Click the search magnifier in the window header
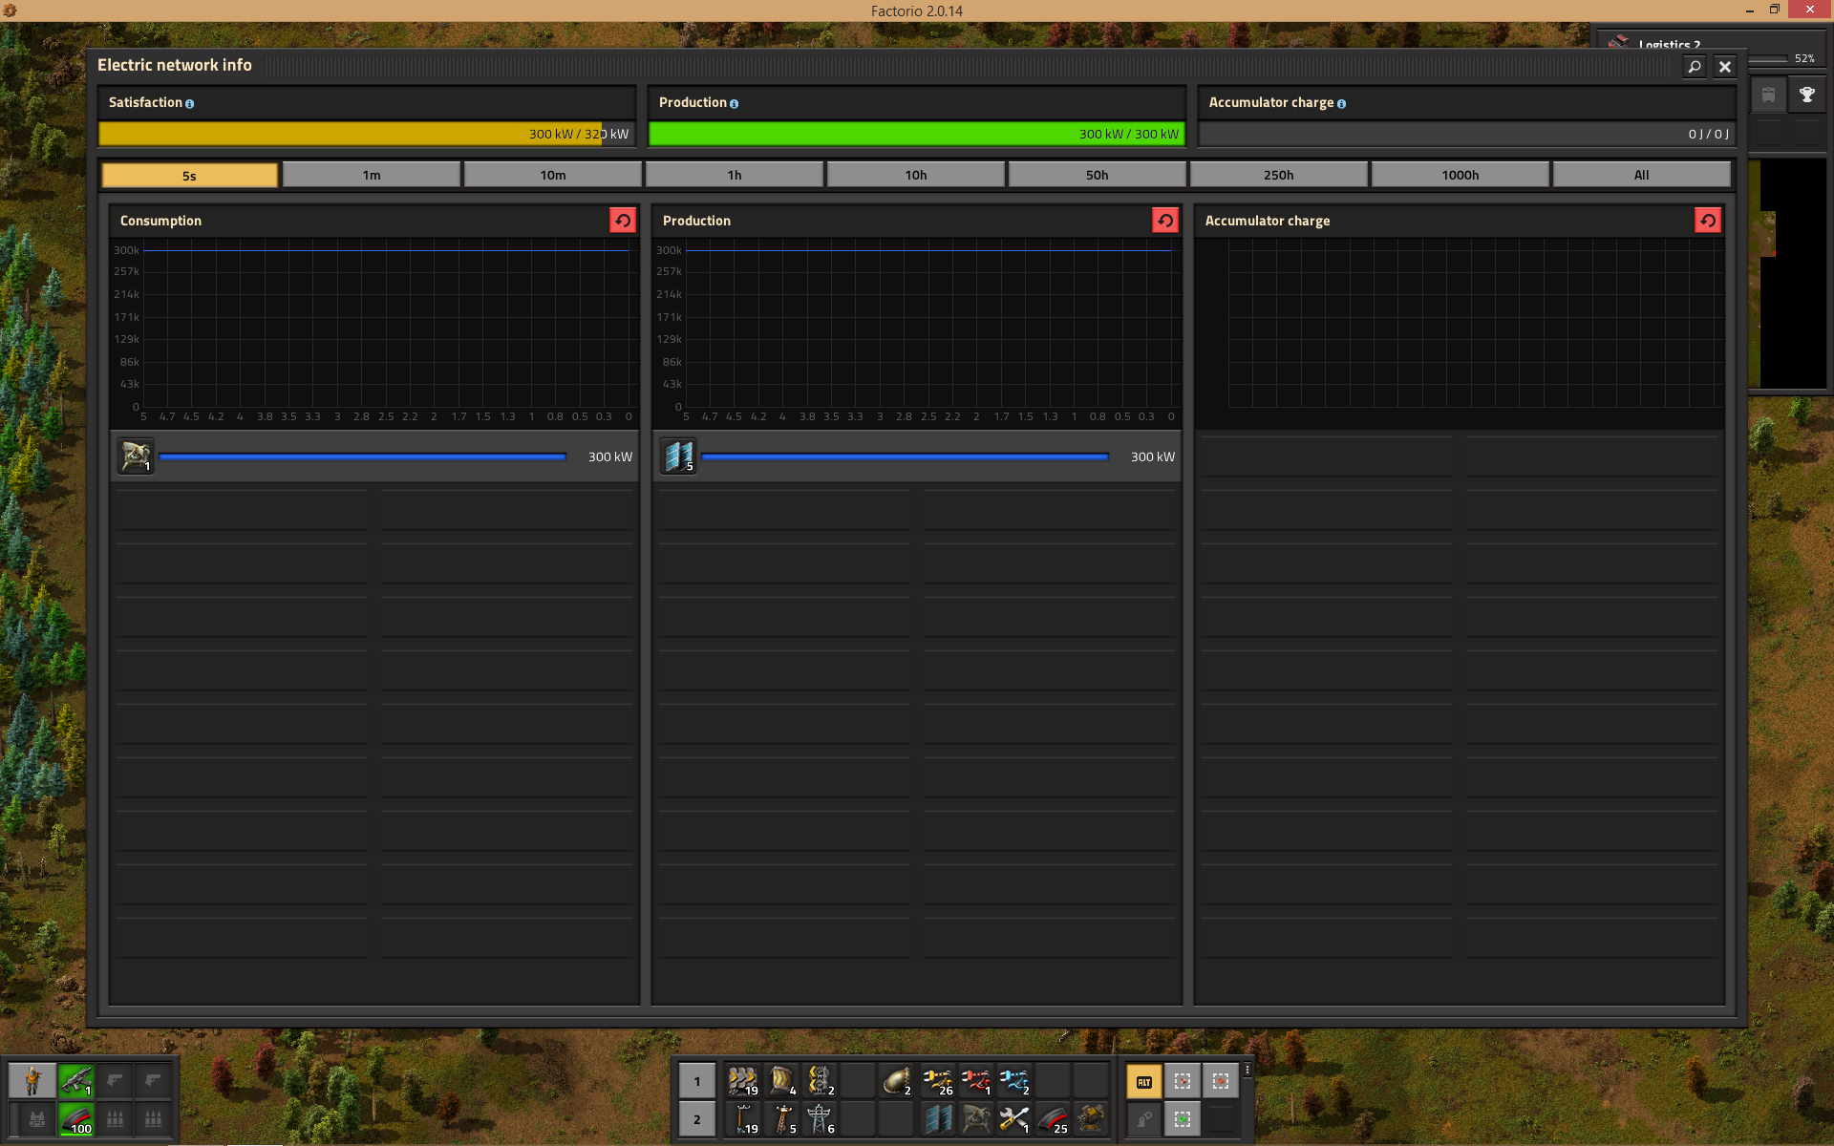The height and width of the screenshot is (1146, 1834). (x=1694, y=67)
